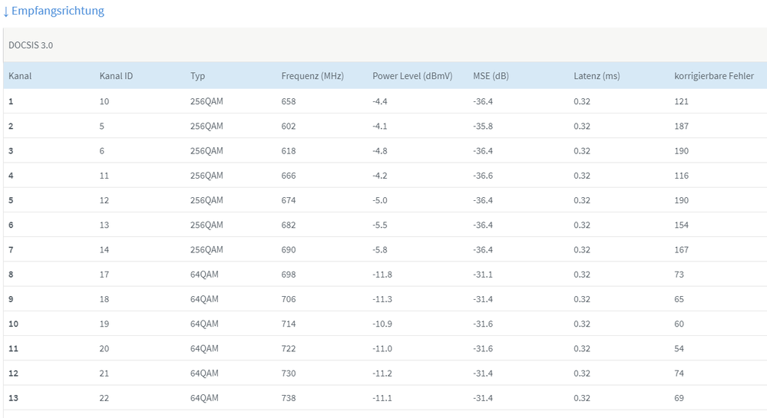This screenshot has width=767, height=418.
Task: Sort by Frequenz (MHz) column header
Action: (x=312, y=76)
